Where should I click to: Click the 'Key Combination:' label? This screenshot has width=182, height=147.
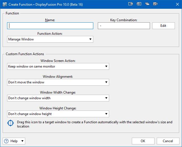tap(124, 20)
